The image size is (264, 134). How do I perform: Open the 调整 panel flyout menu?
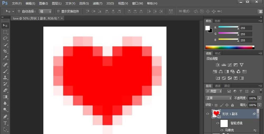tap(260, 53)
